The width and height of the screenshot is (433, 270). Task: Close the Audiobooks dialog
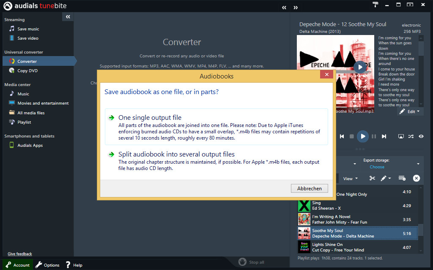coord(327,74)
